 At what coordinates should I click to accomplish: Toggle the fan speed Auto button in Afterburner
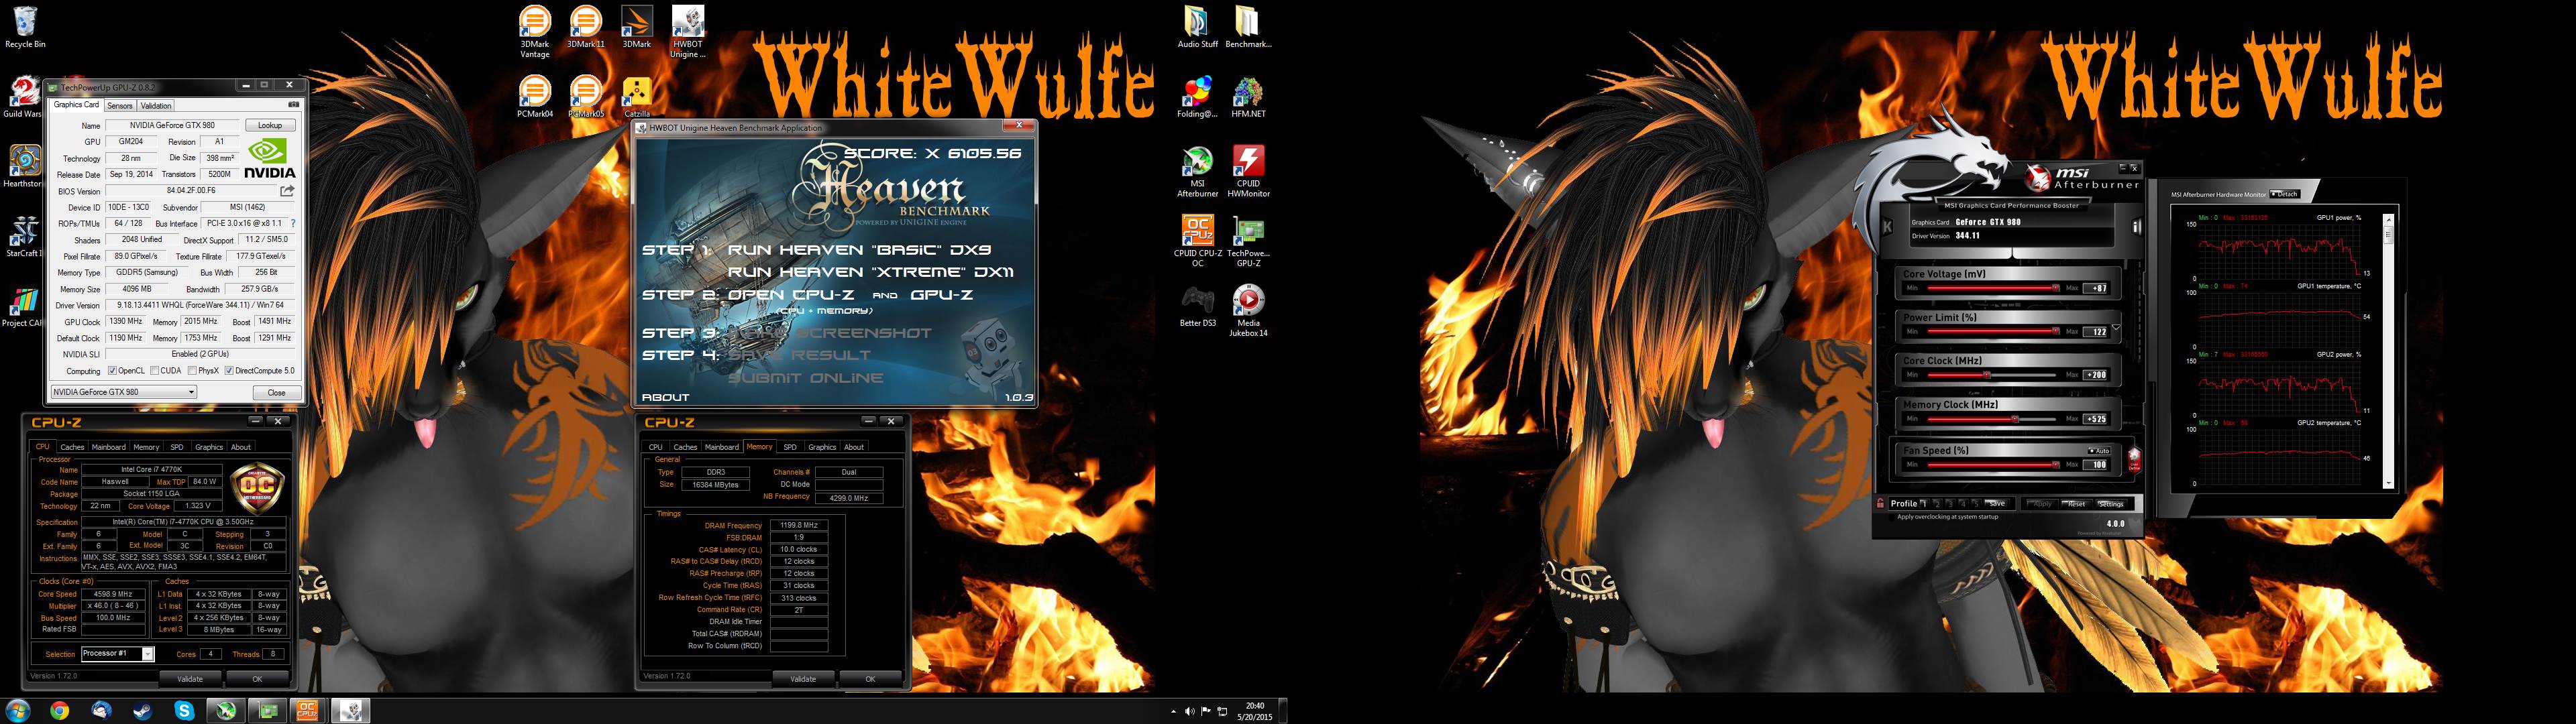[2098, 451]
